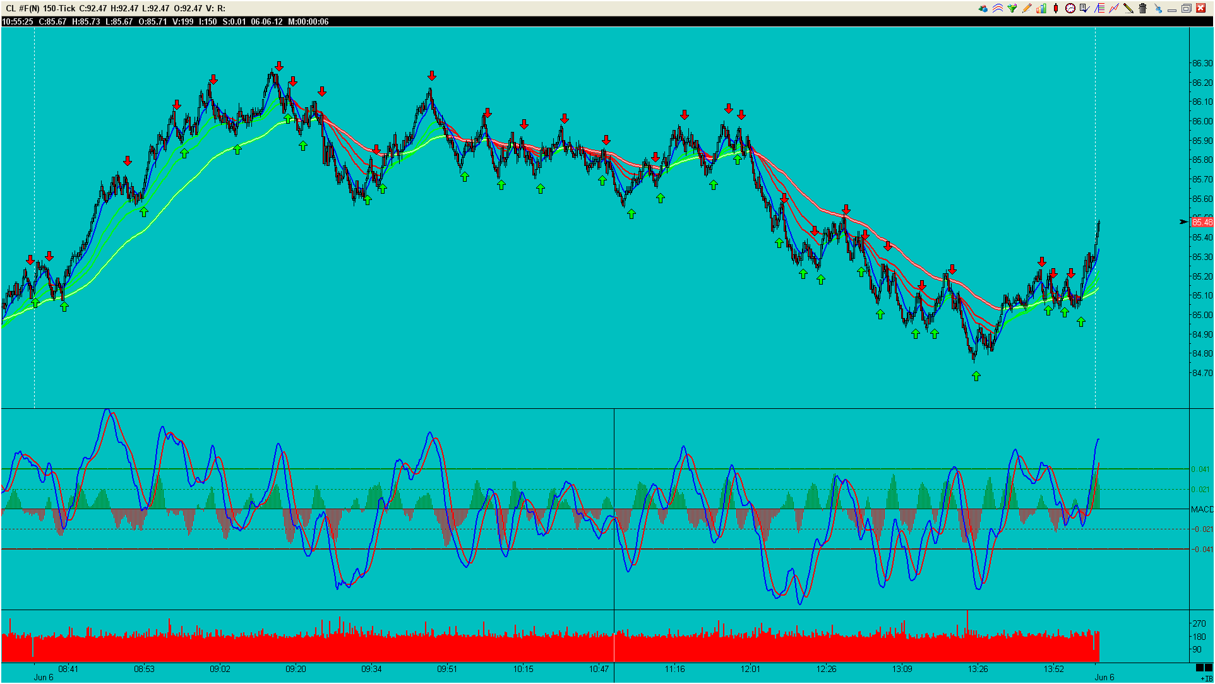This screenshot has height=684, width=1215.
Task: Click the chart title CL #F(N) 150-Tick
Action: coord(40,8)
